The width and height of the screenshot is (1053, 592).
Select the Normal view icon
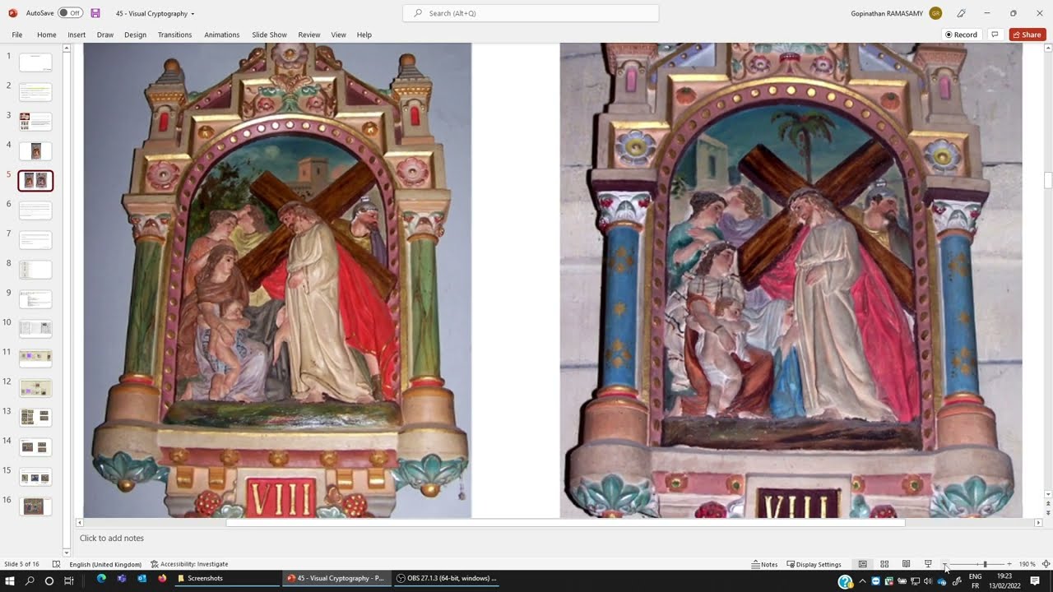click(x=862, y=564)
